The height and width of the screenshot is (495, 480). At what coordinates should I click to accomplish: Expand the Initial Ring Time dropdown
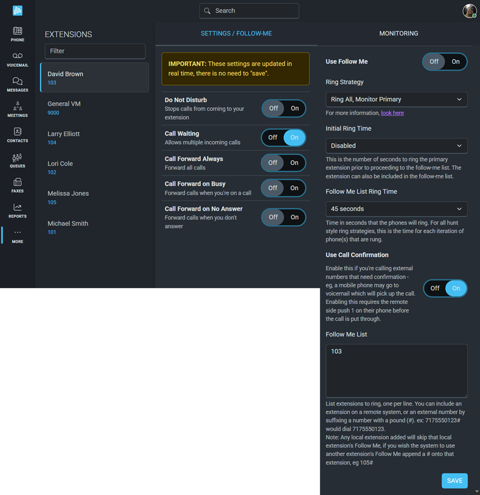tap(396, 146)
